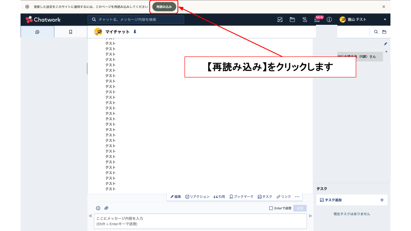Open the three-dots more message actions menu
This screenshot has width=411, height=231.
click(297, 197)
